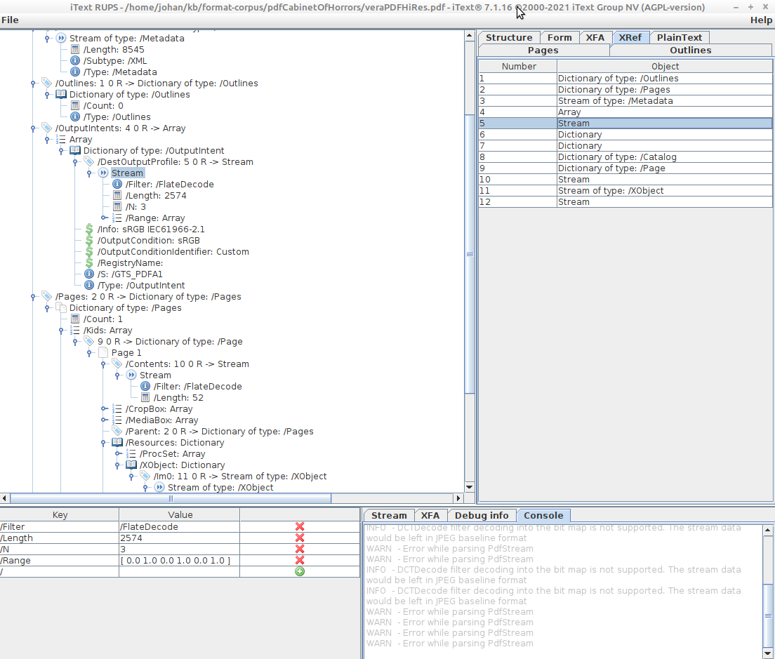
Task: Switch to the Debug info tab
Action: pyautogui.click(x=482, y=514)
